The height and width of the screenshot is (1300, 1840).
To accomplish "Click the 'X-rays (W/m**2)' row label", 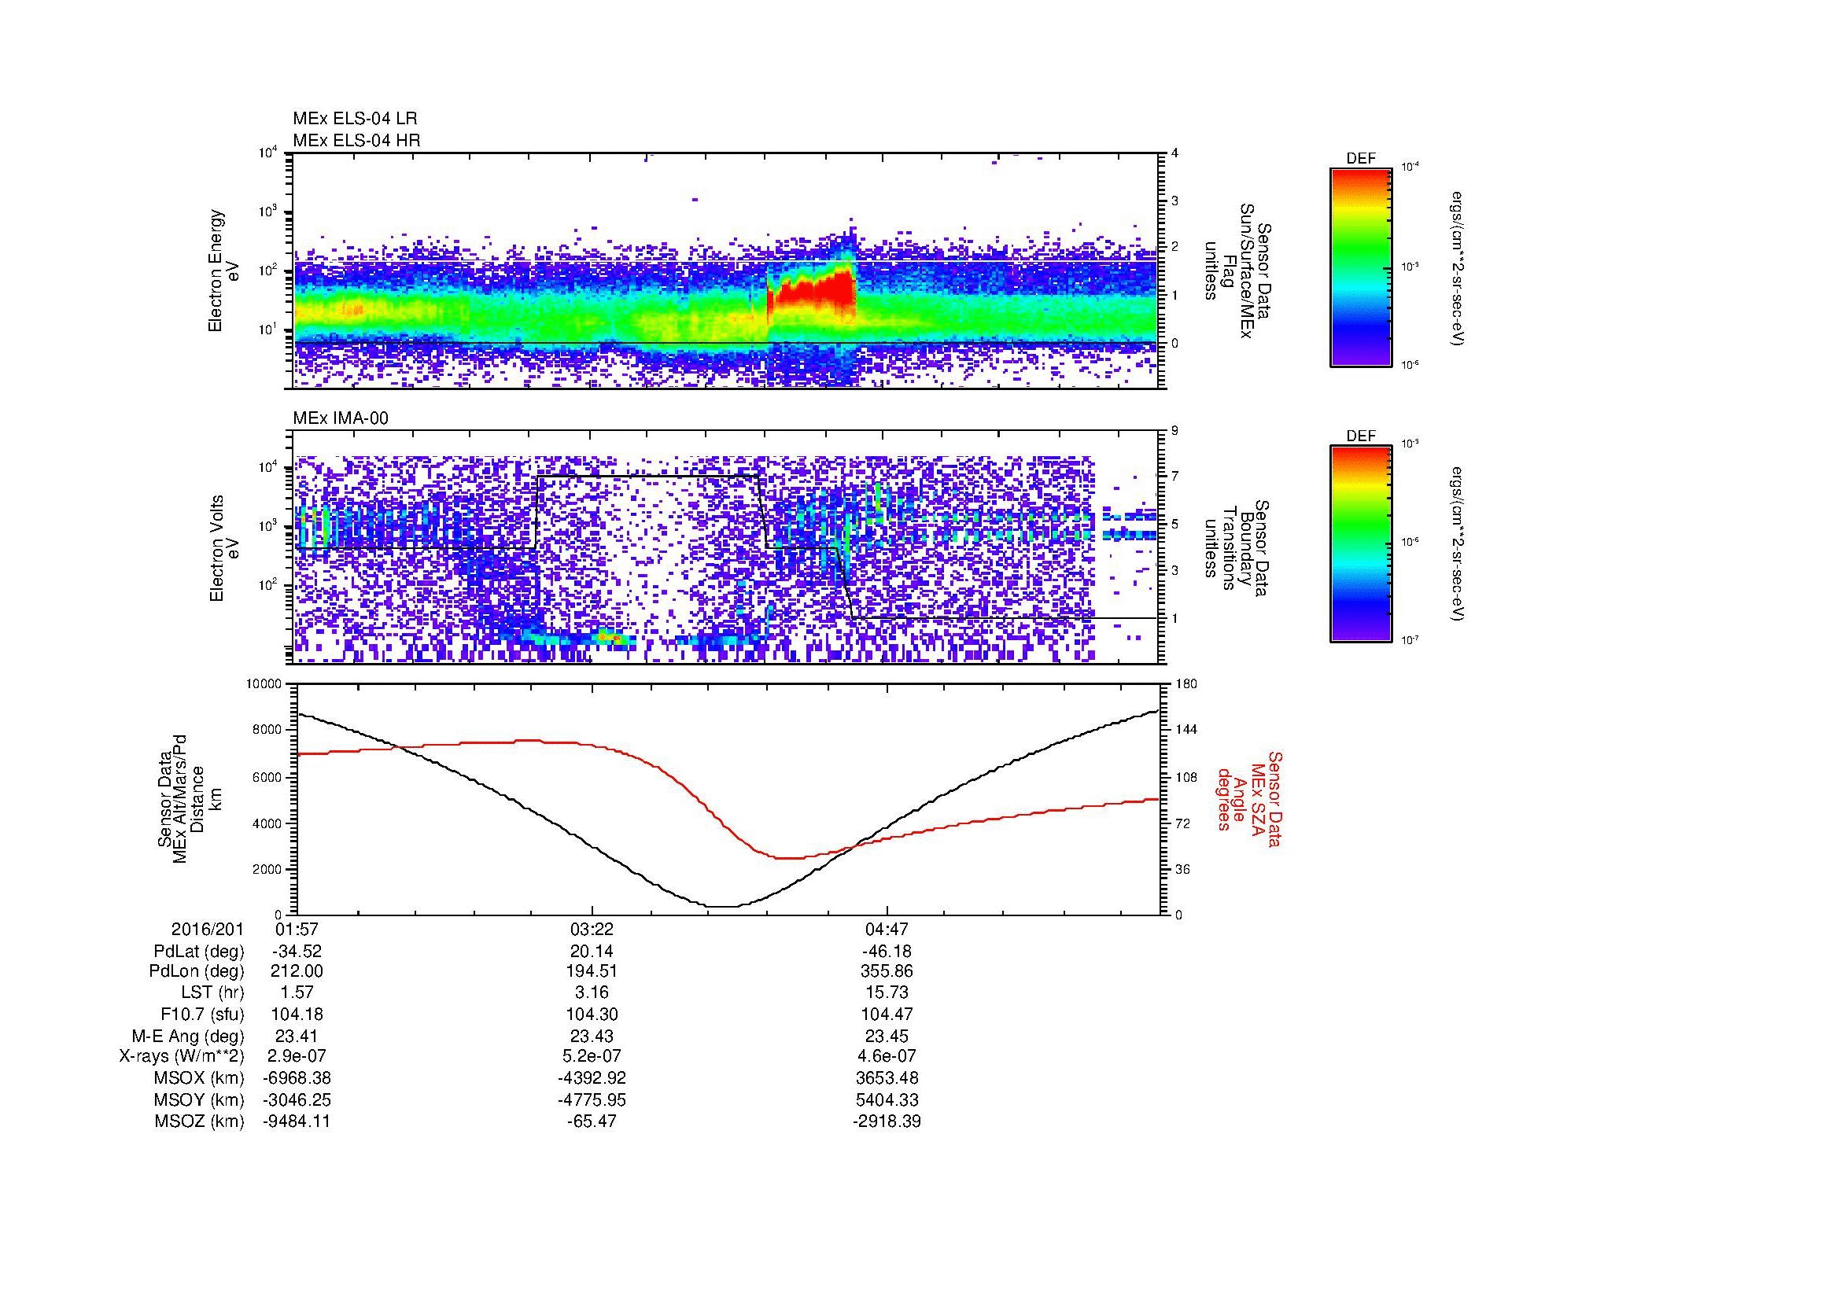I will click(181, 1056).
